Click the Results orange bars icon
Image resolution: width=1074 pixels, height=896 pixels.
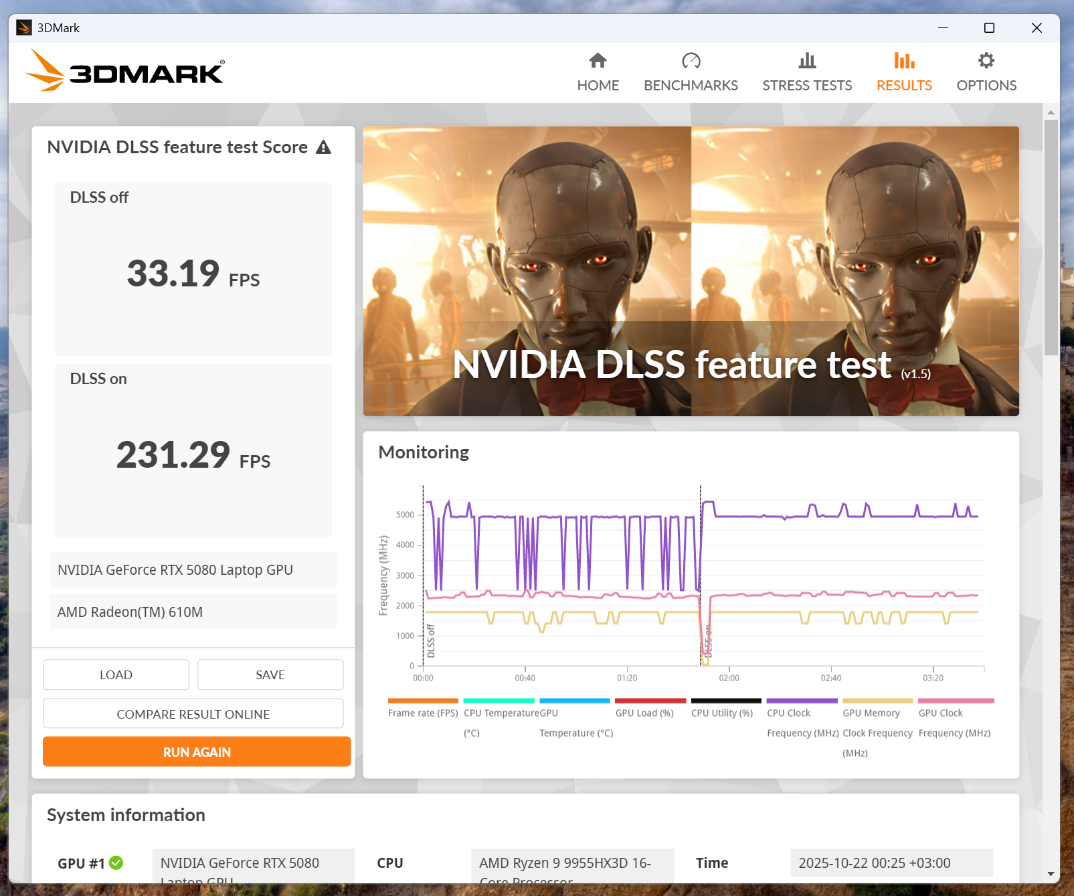pyautogui.click(x=904, y=61)
